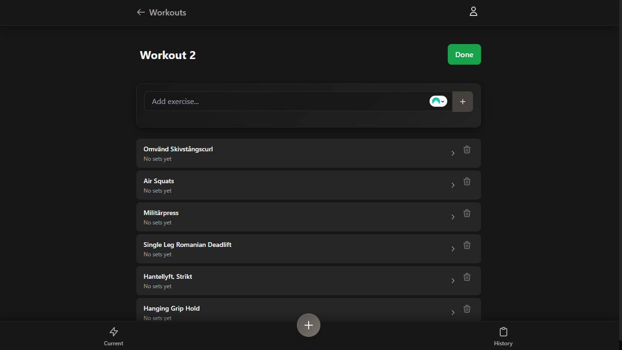Image resolution: width=622 pixels, height=350 pixels.
Task: Click 'No sets yet' under Hantellyft, Strikt
Action: (157, 286)
